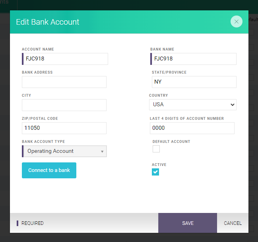258x242 pixels.
Task: Click the Edit Bank Account title text
Action: pyautogui.click(x=48, y=22)
